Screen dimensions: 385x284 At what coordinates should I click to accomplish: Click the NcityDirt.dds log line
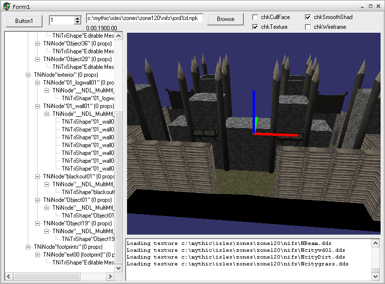point(236,257)
